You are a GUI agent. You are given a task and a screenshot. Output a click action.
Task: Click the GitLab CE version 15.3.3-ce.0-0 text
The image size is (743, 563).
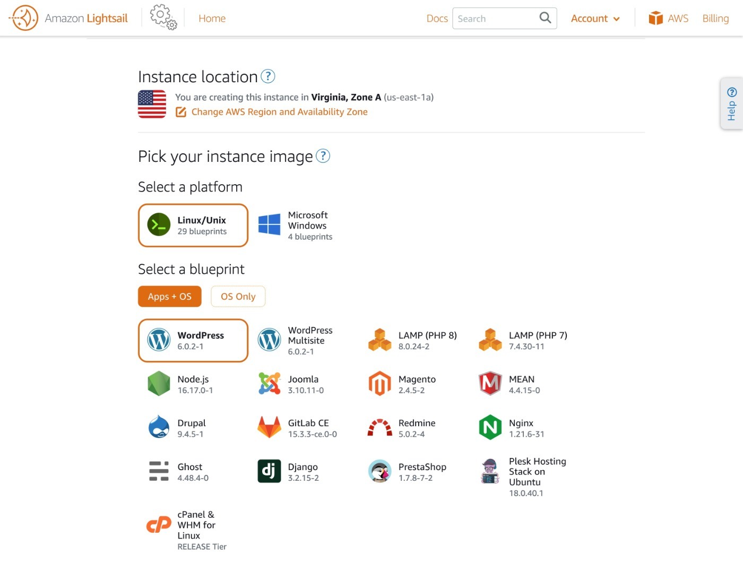click(x=313, y=434)
